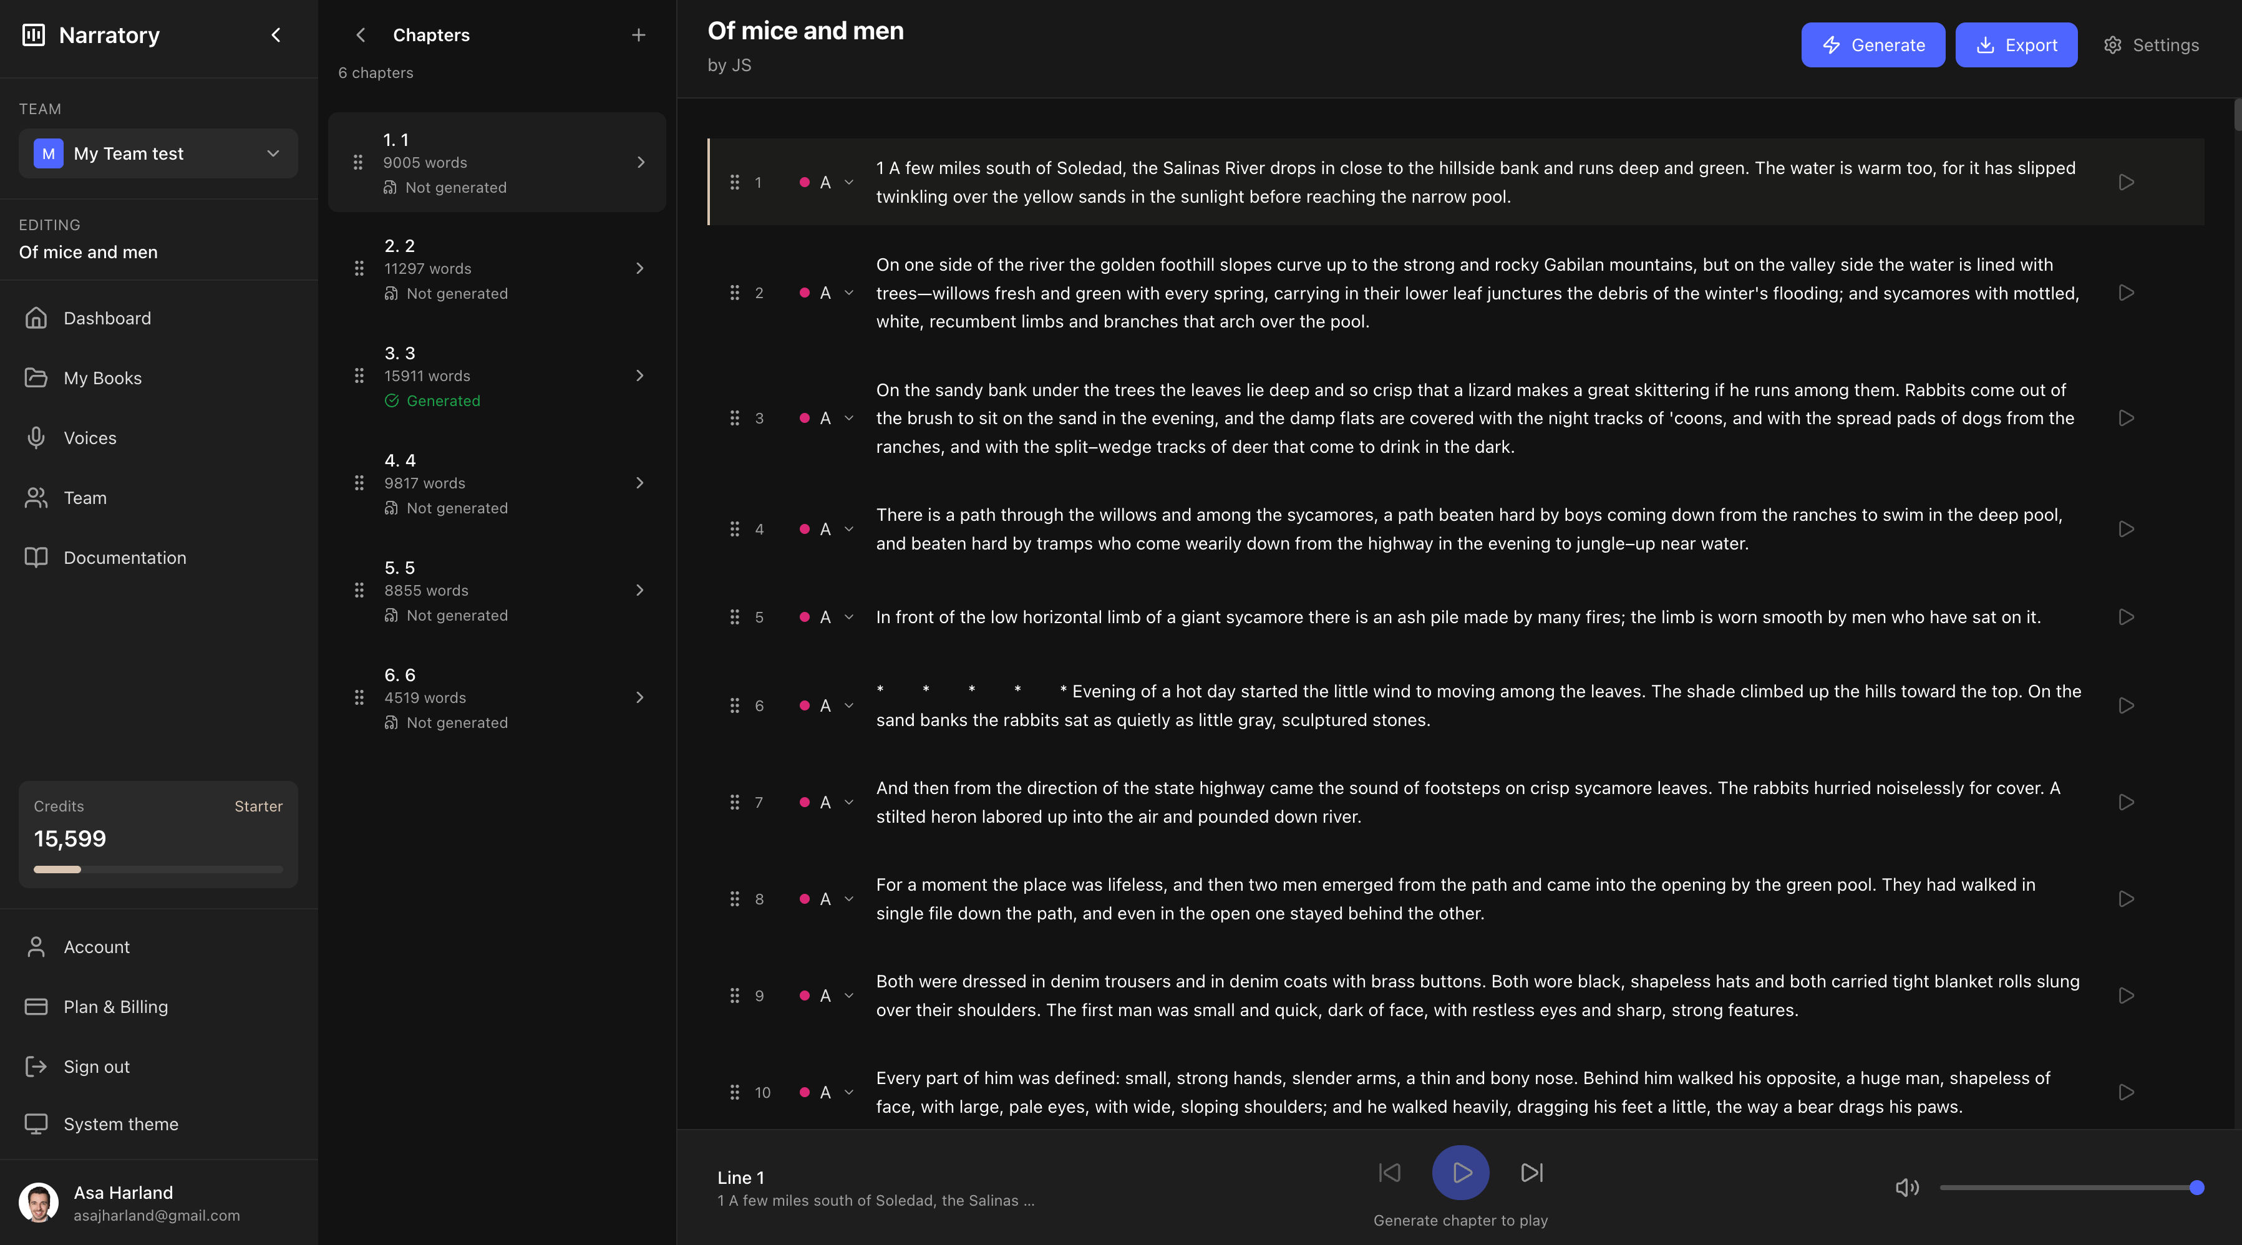Sign out of the account
This screenshot has width=2242, height=1245.
158,1067
